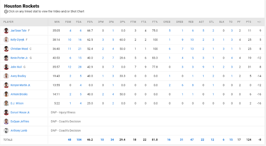Click the play icon beside the video instructions
The width and height of the screenshot is (266, 146).
coord(6,12)
